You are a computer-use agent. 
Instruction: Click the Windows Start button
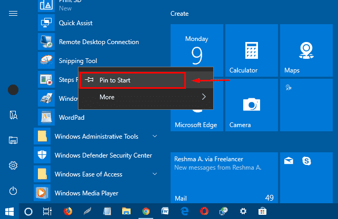pyautogui.click(x=9, y=212)
